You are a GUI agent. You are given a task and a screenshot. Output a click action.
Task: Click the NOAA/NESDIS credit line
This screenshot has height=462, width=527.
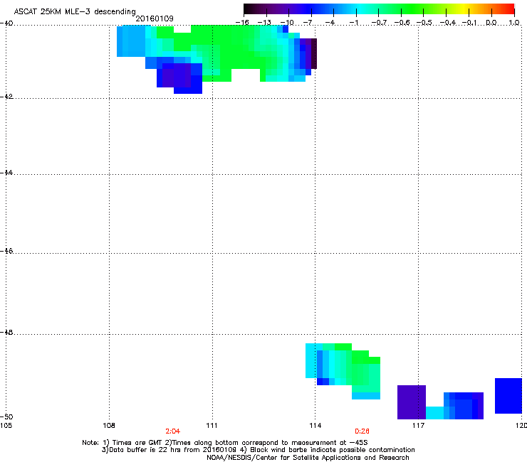tap(308, 458)
